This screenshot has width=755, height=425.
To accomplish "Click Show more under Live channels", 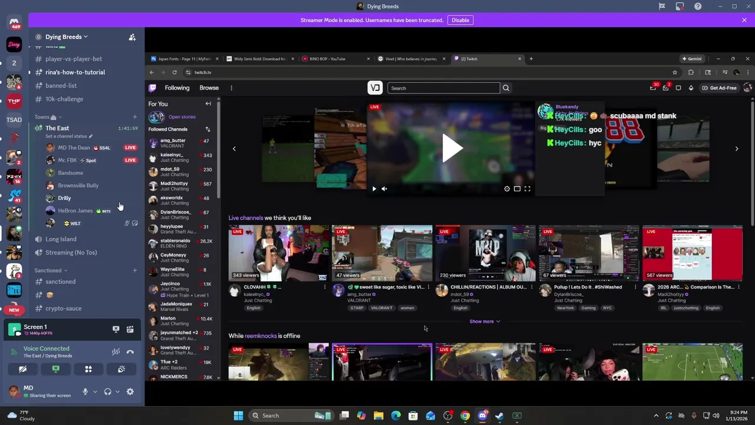I will click(x=485, y=321).
